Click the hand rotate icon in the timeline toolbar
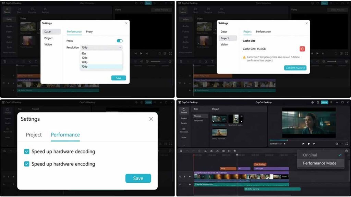 click(x=235, y=151)
